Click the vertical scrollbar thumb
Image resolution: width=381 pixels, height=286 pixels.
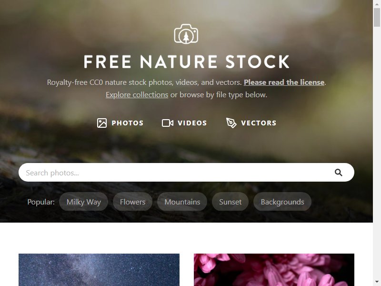[x=377, y=17]
